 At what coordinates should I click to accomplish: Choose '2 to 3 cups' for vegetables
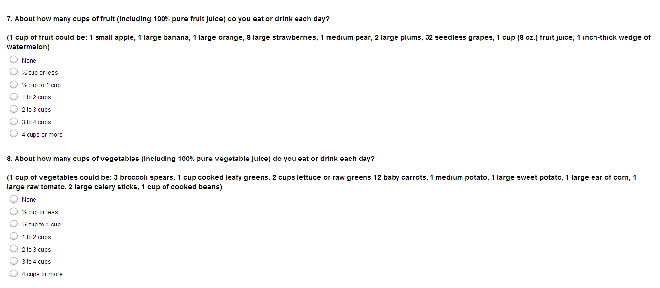(x=14, y=249)
